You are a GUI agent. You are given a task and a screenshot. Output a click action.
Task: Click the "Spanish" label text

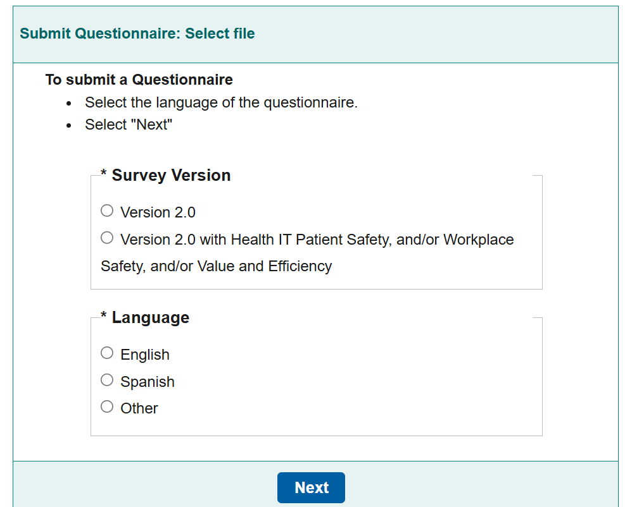pos(147,382)
